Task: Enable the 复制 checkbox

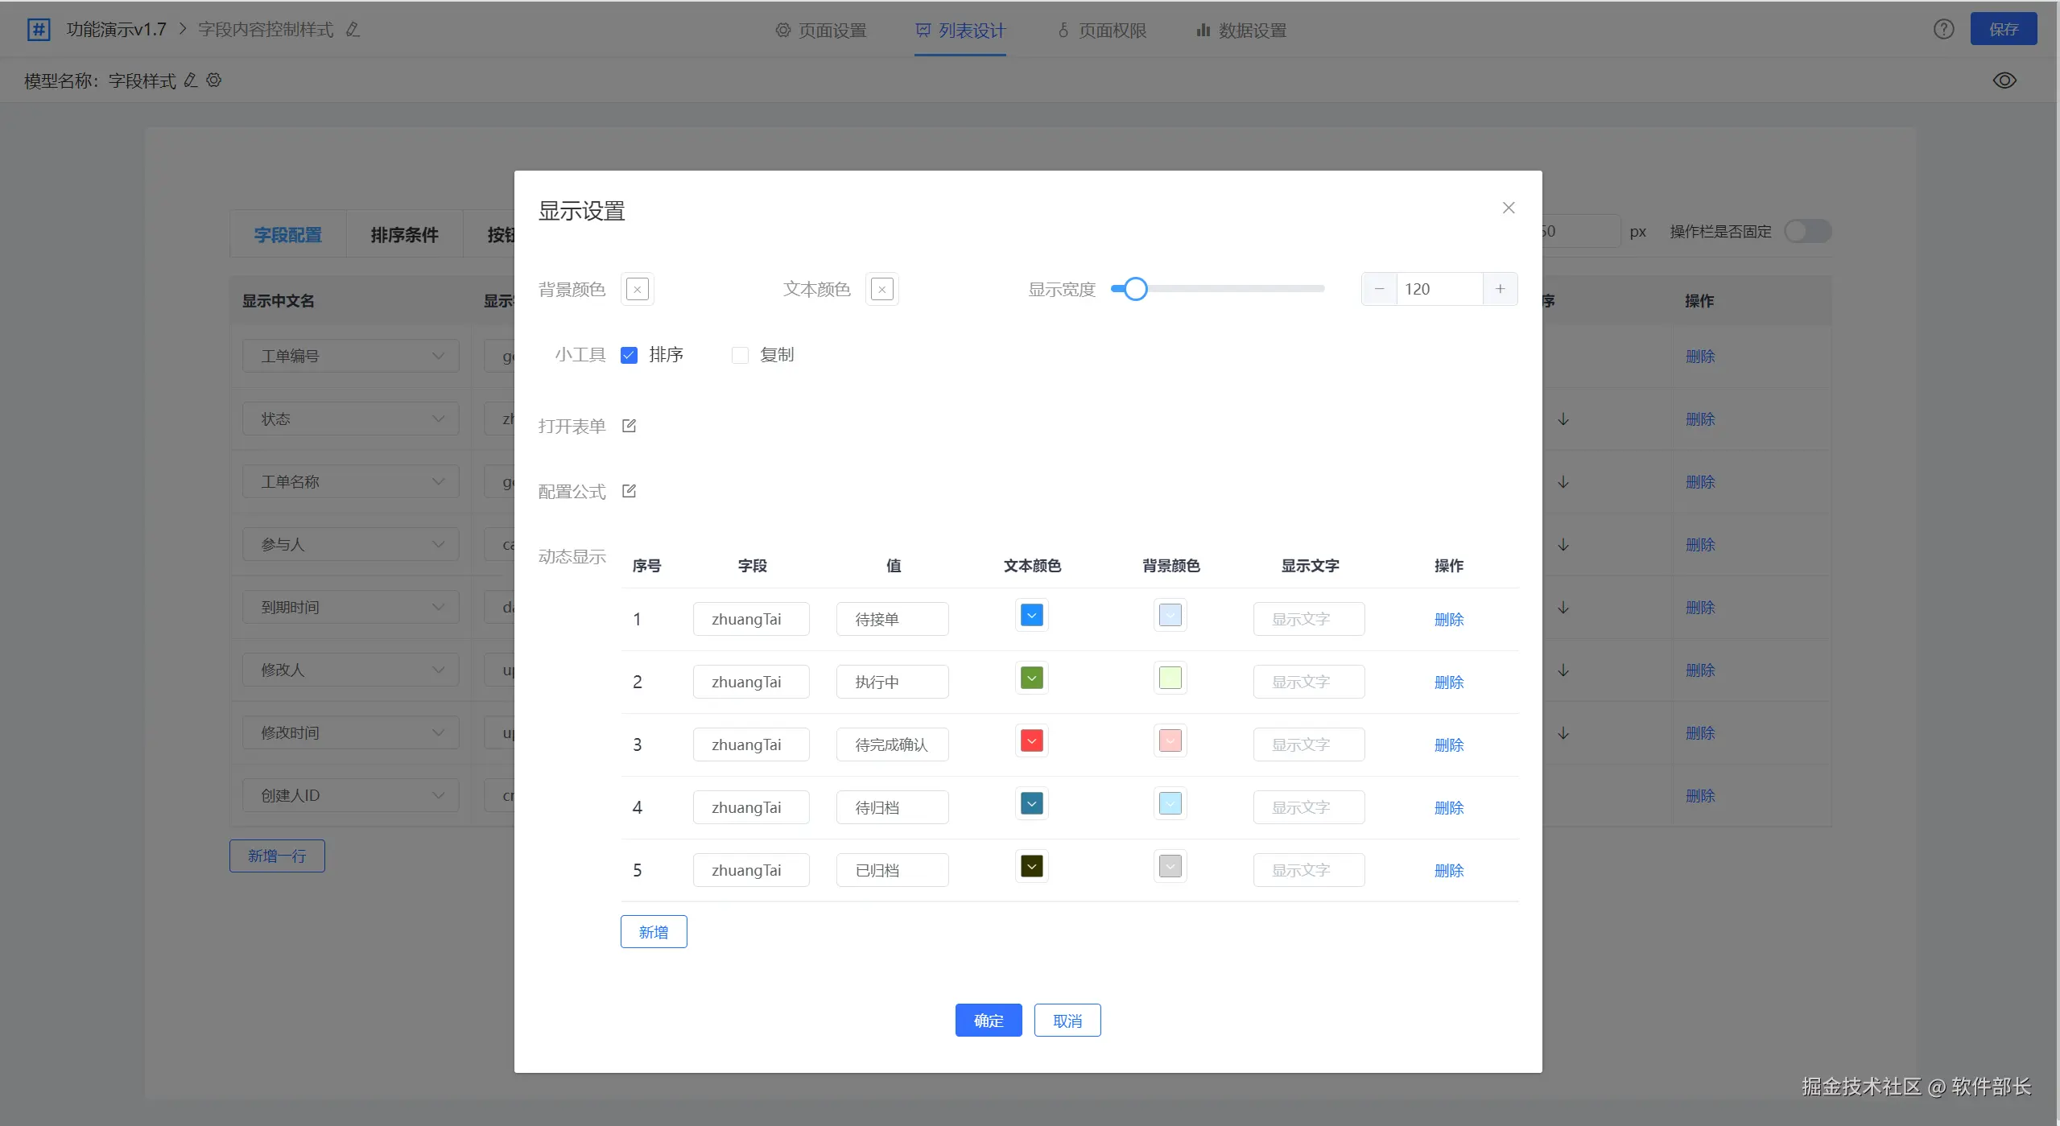Action: coord(740,355)
